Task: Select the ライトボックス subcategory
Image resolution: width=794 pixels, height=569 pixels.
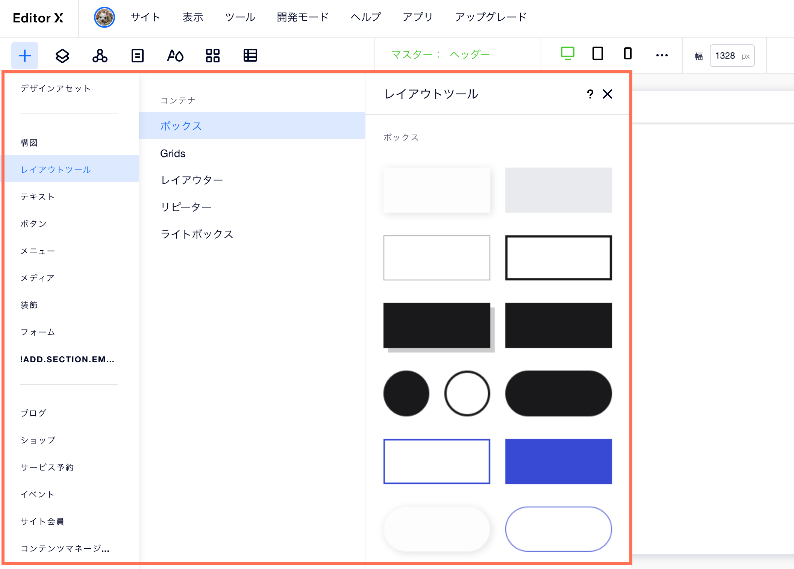Action: [197, 235]
